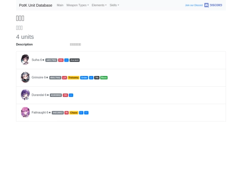
Task: Click the red OG badge in Durandal's row
Action: (65, 95)
